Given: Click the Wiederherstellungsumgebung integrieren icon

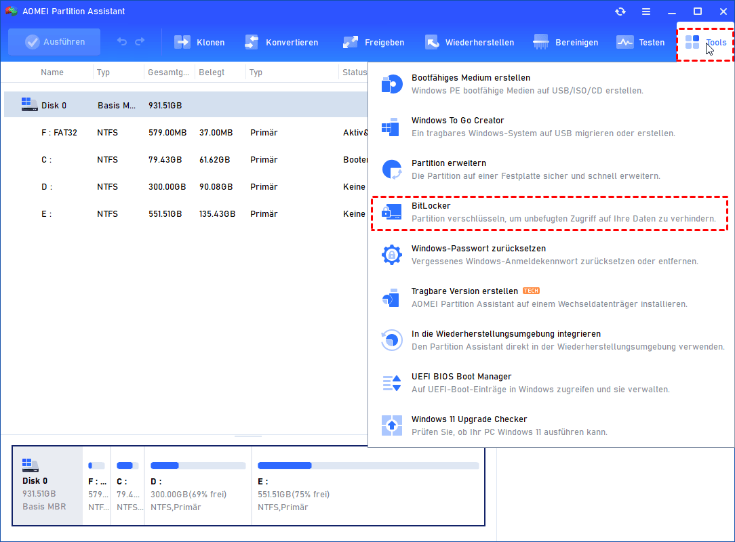Looking at the screenshot, I should coord(392,340).
